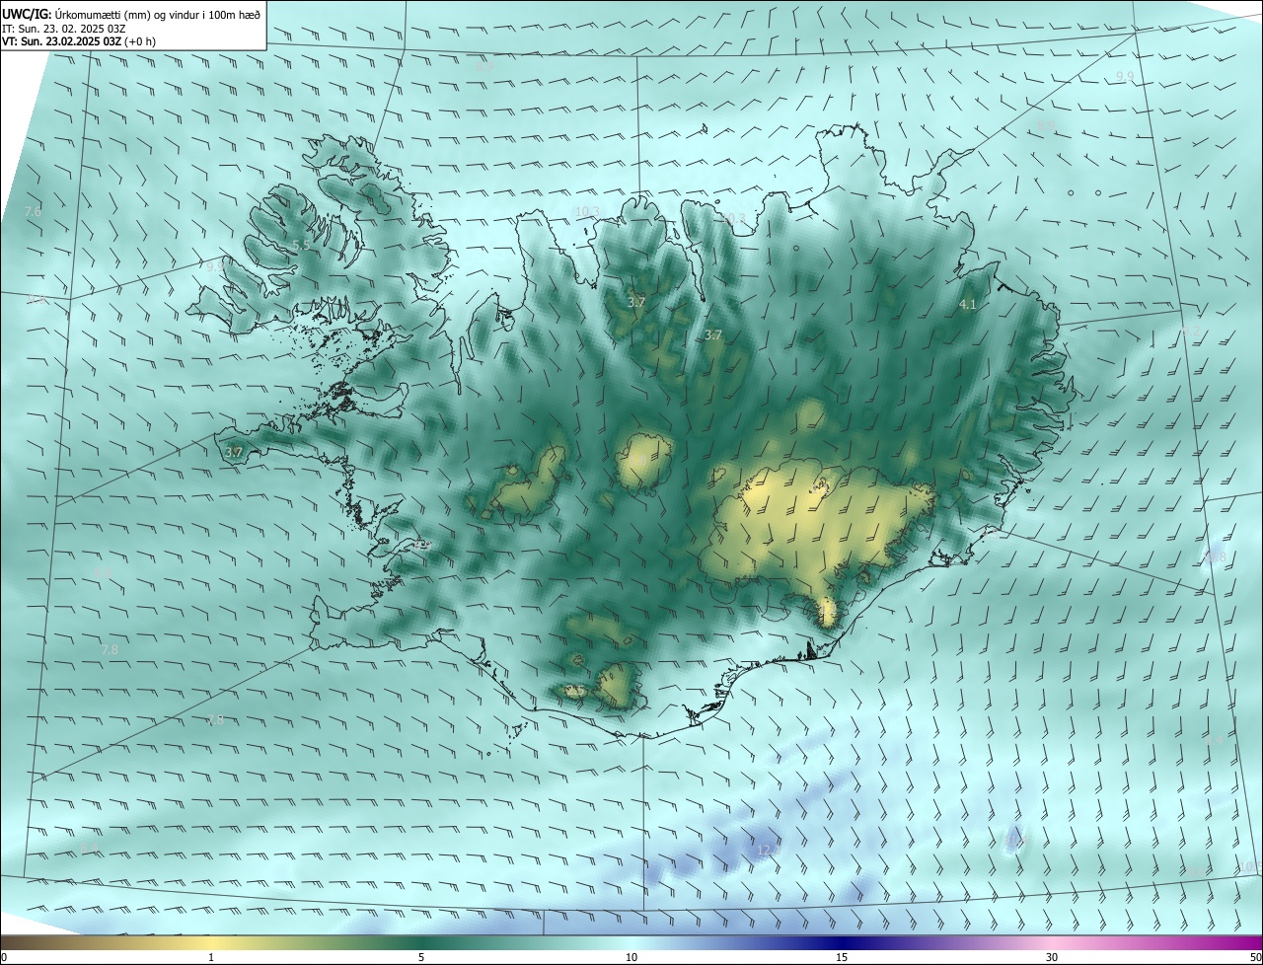Screen dimensions: 1263x965
Task: Click the 0 tick on the color scale
Action: 4,957
